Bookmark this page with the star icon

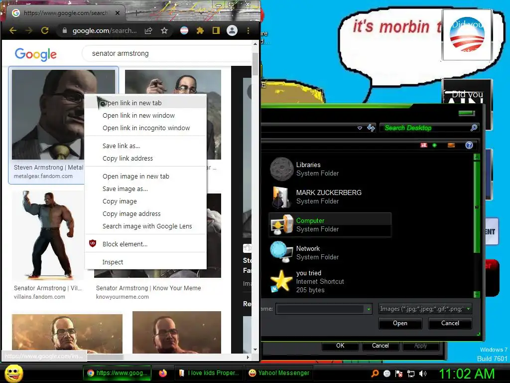tap(164, 30)
